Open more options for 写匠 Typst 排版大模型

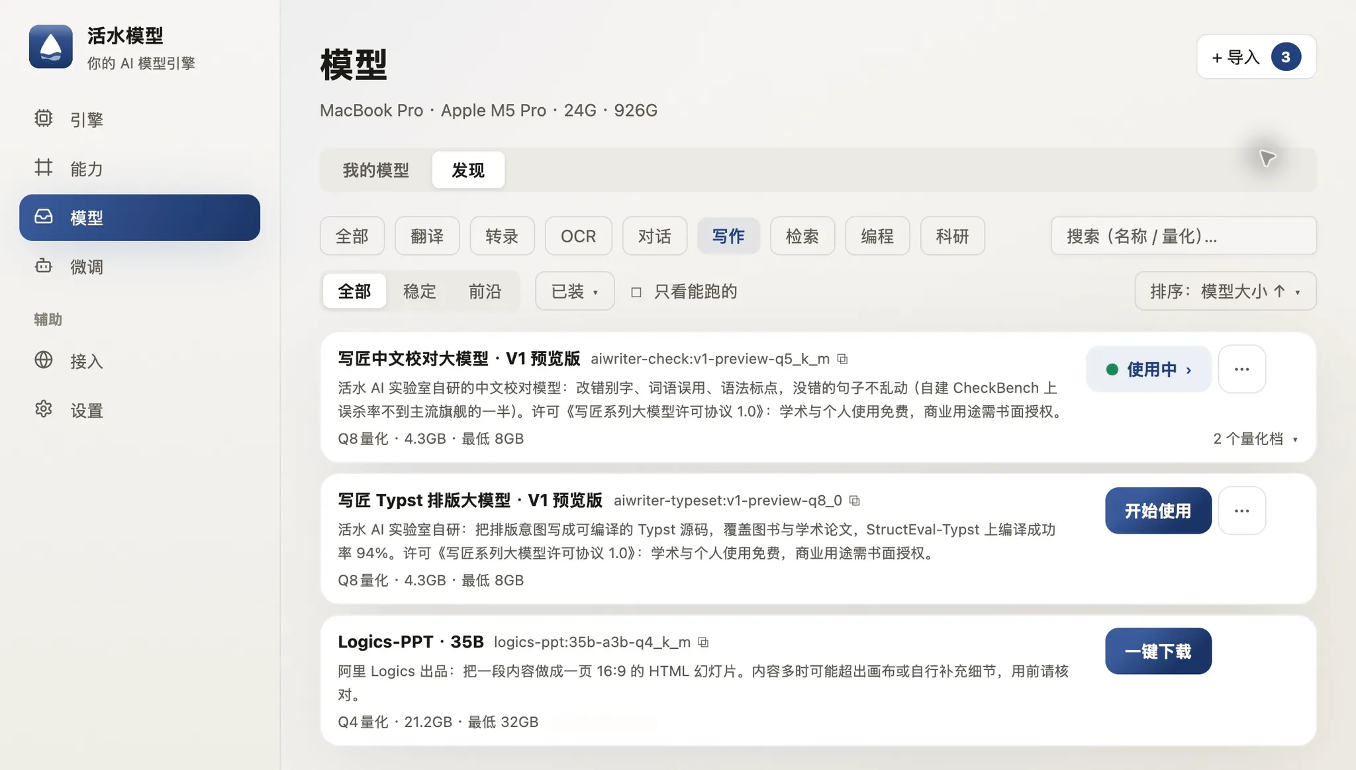coord(1241,510)
